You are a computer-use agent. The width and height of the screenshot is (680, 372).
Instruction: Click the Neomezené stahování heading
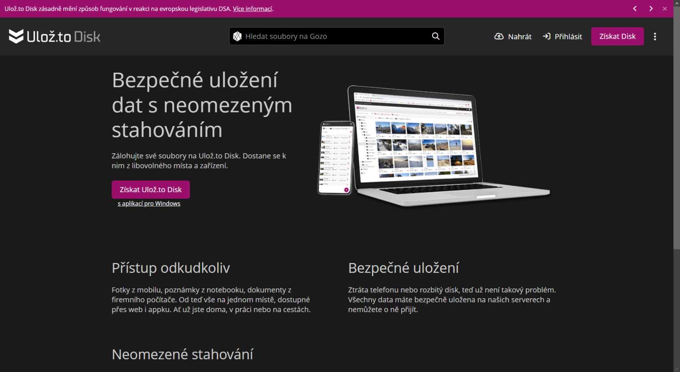182,354
